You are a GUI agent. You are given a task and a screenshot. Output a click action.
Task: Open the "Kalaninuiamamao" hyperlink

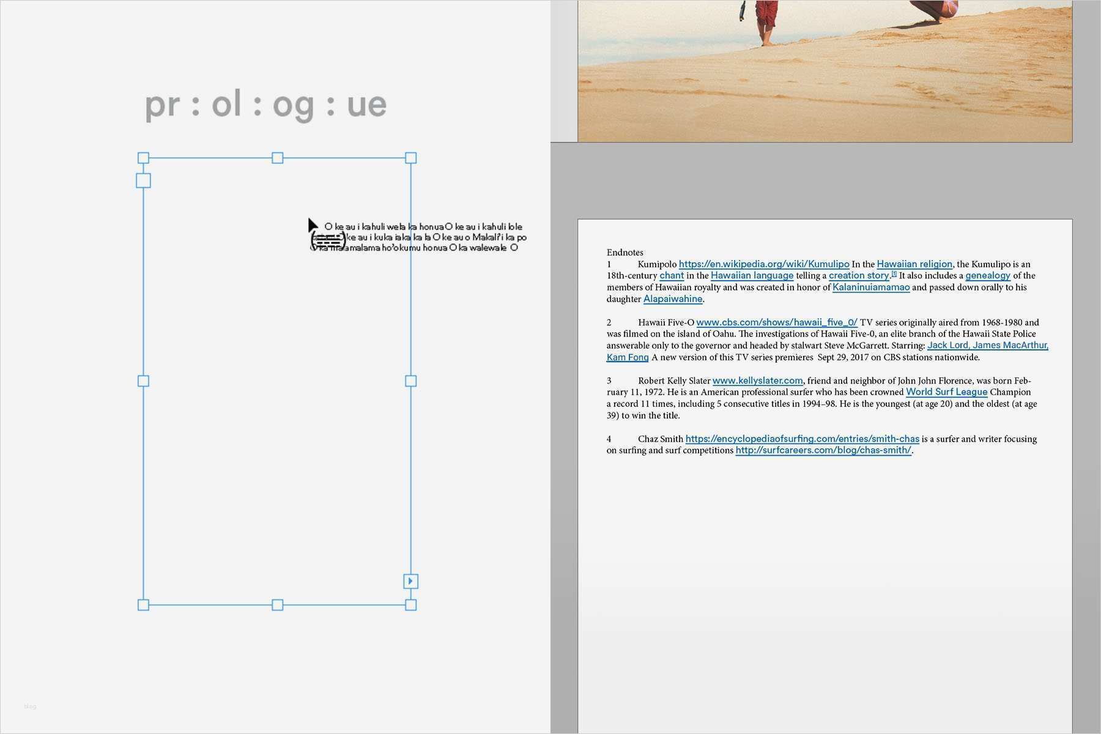pos(871,286)
